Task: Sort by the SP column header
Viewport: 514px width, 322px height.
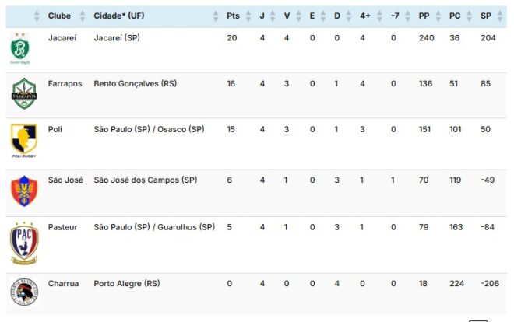Action: pos(485,16)
